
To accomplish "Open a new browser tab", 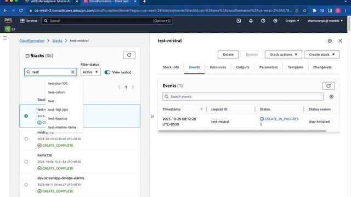I will (x=144, y=2).
